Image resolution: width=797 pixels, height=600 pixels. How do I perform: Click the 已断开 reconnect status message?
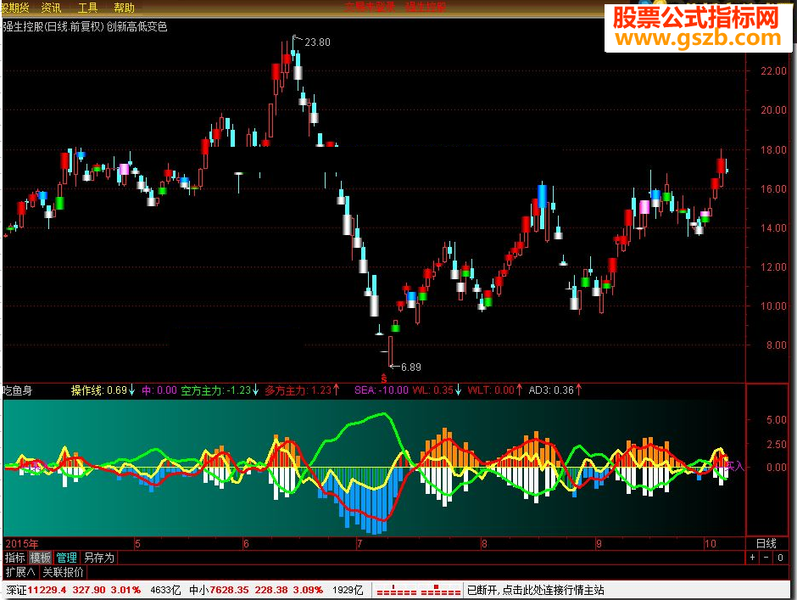click(536, 591)
